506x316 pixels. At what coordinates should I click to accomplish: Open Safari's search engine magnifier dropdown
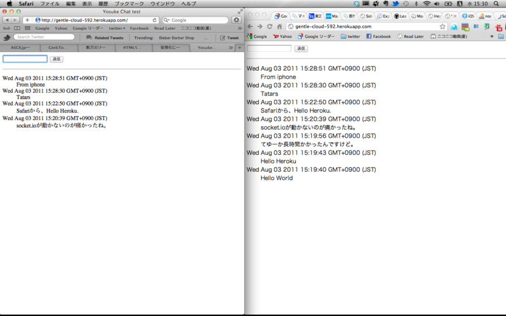[166, 20]
